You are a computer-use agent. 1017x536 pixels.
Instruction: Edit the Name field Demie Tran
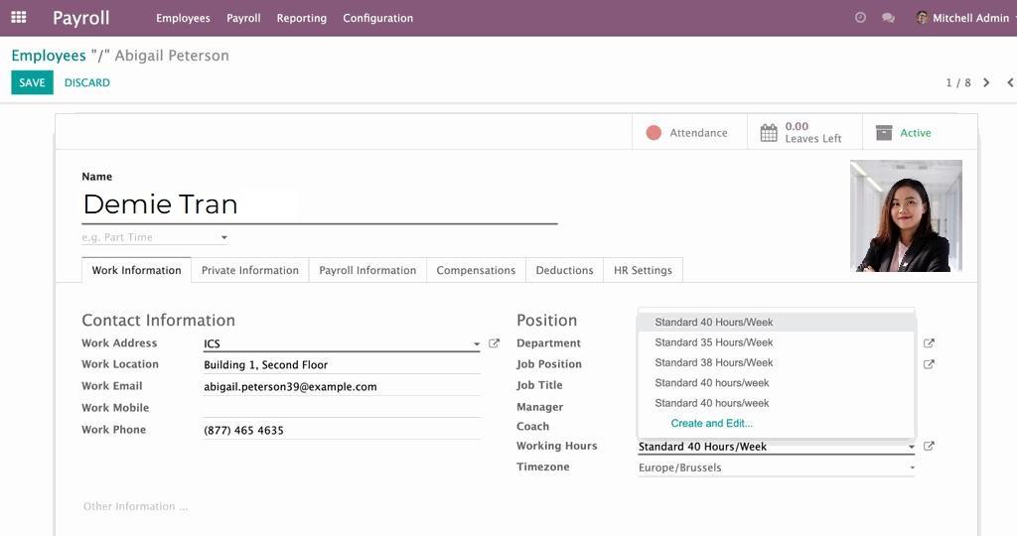(x=319, y=204)
